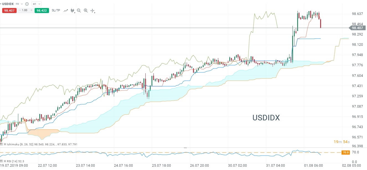Zoom out the chart with magnifier minus

79,11
